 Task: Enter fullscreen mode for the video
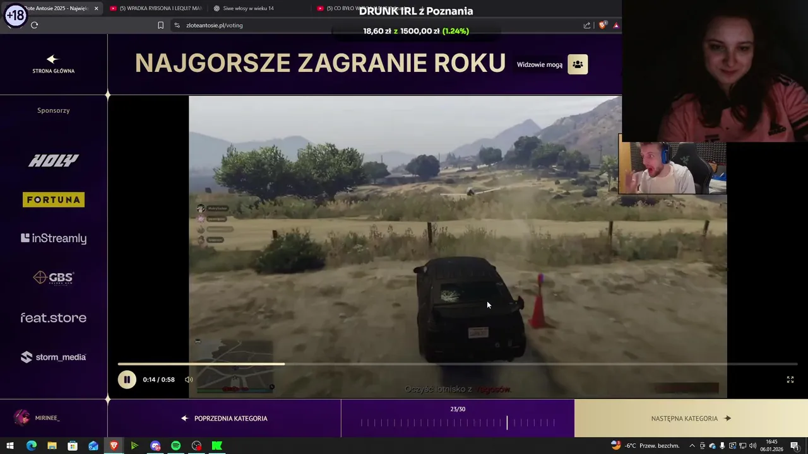point(790,380)
